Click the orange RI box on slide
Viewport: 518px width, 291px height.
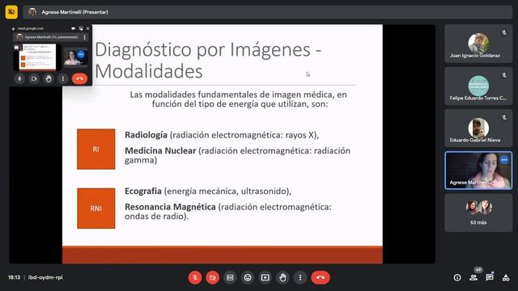[96, 149]
